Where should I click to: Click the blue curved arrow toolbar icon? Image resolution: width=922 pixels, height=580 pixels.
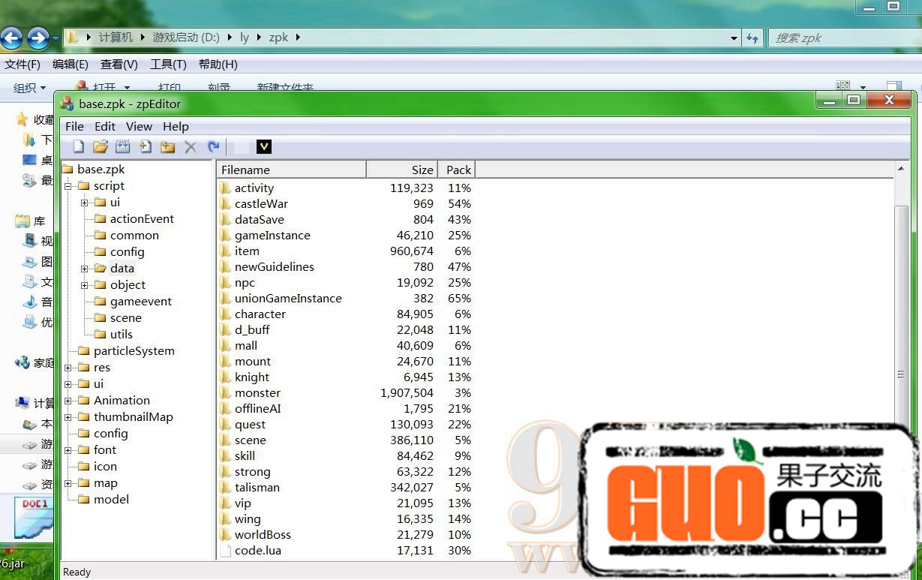click(214, 147)
